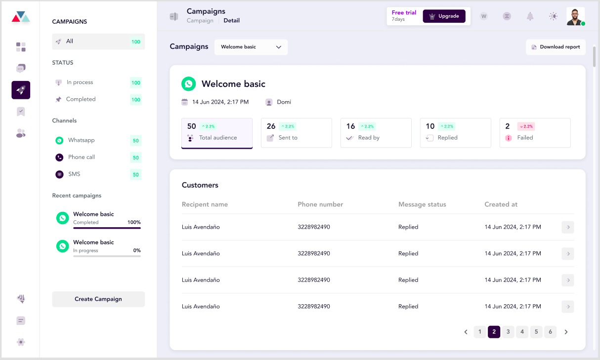Select the Failed stat card
Viewport: 600px width, 360px height.
(x=535, y=133)
